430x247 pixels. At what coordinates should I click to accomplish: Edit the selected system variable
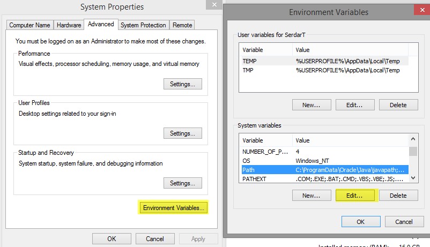click(x=354, y=196)
